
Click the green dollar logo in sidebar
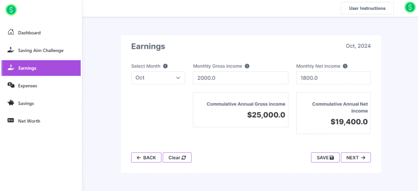click(11, 10)
